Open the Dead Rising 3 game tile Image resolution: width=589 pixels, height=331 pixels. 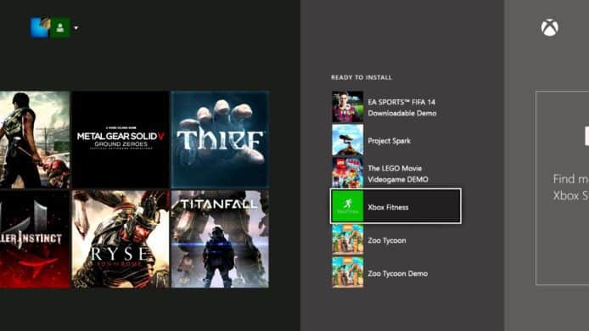click(x=35, y=139)
